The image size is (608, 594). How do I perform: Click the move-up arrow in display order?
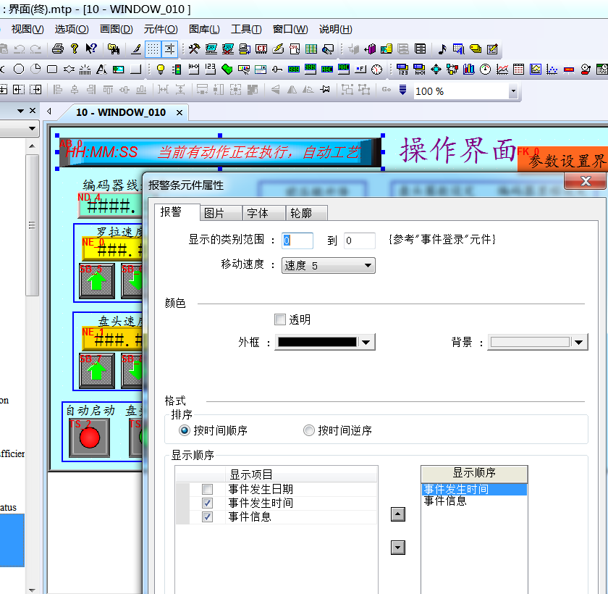397,514
